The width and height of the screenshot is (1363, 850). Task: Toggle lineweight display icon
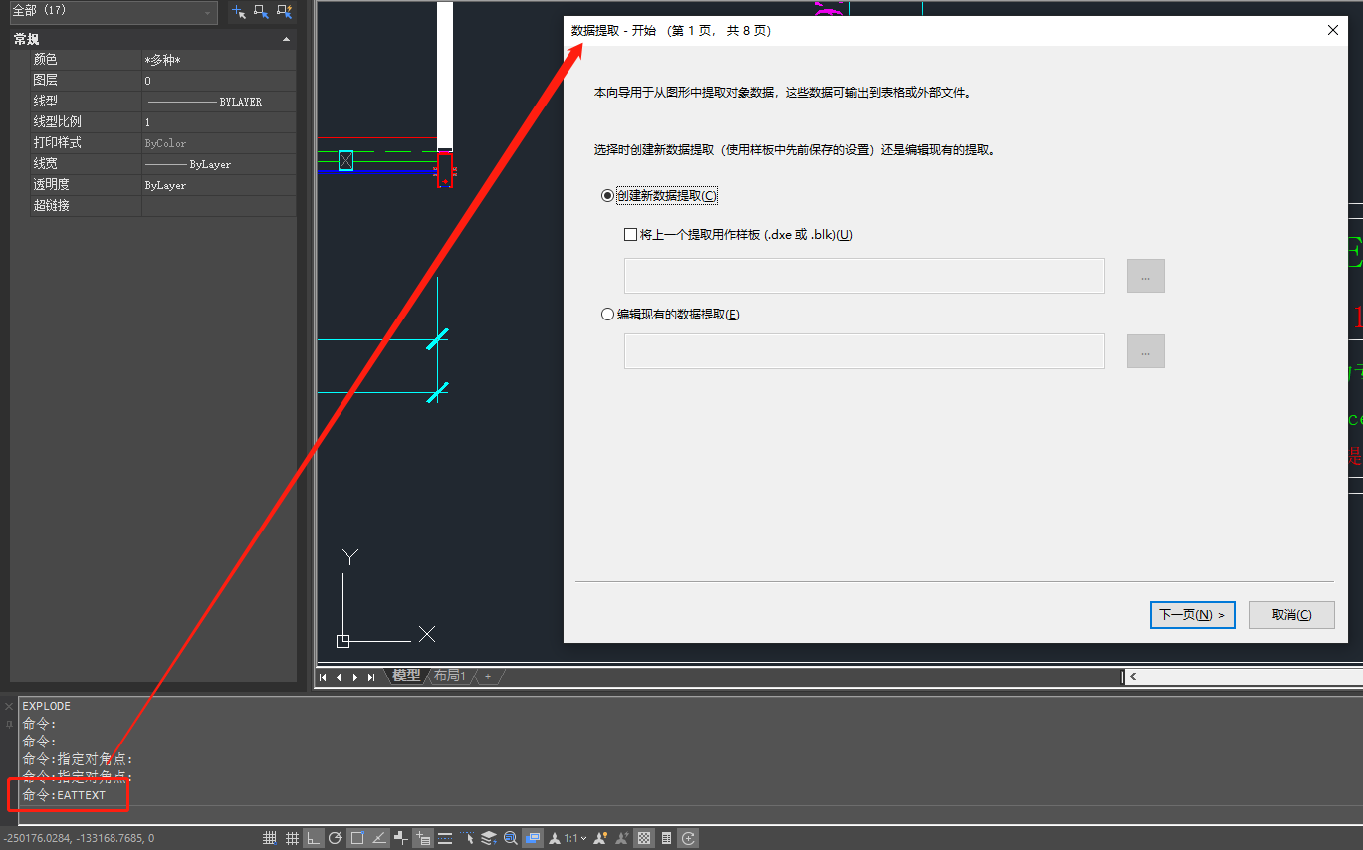445,838
